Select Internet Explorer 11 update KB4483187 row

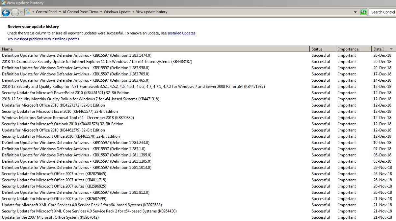point(198,62)
